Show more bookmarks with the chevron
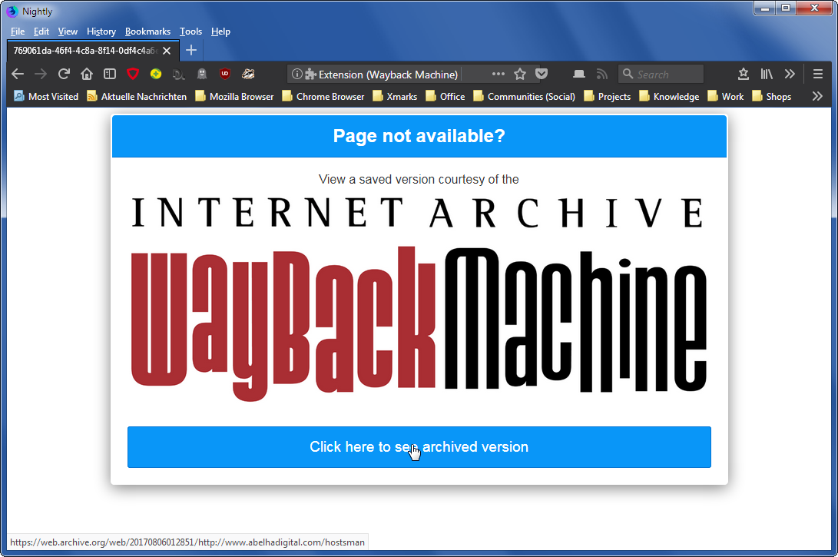The image size is (838, 557). [817, 96]
